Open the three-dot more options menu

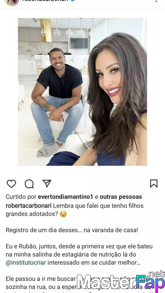(x=156, y=1)
